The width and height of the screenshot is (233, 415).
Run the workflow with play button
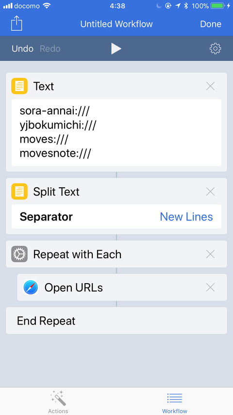tap(116, 49)
